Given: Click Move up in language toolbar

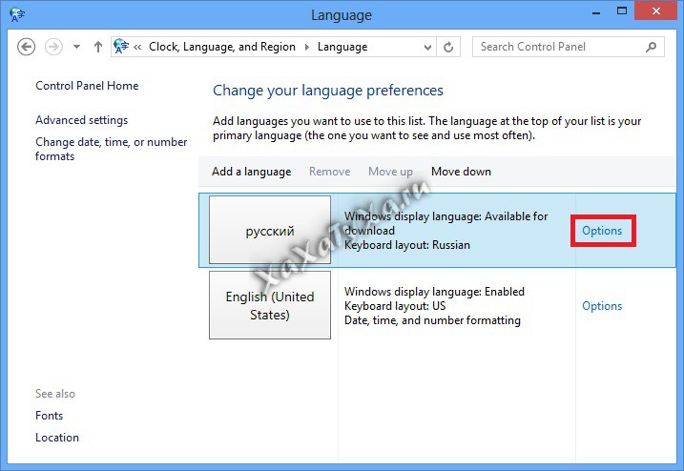Looking at the screenshot, I should point(390,172).
